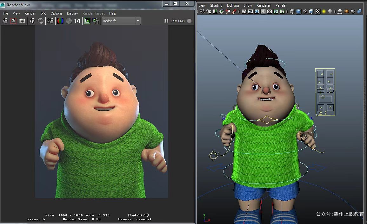The width and height of the screenshot is (367, 224).
Task: Pause the IPR tuning
Action: [x=166, y=21]
